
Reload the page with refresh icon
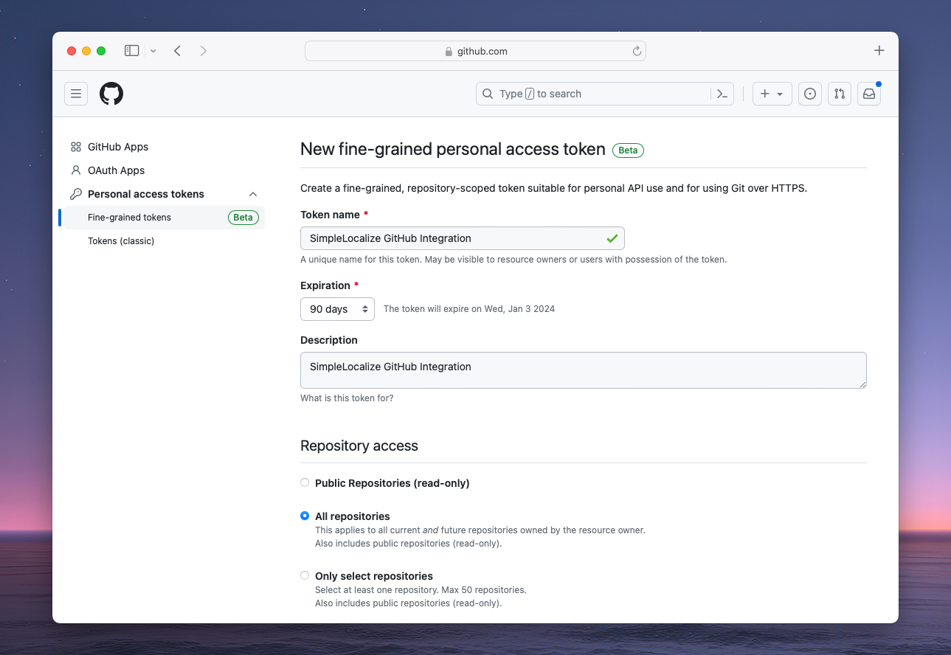637,51
